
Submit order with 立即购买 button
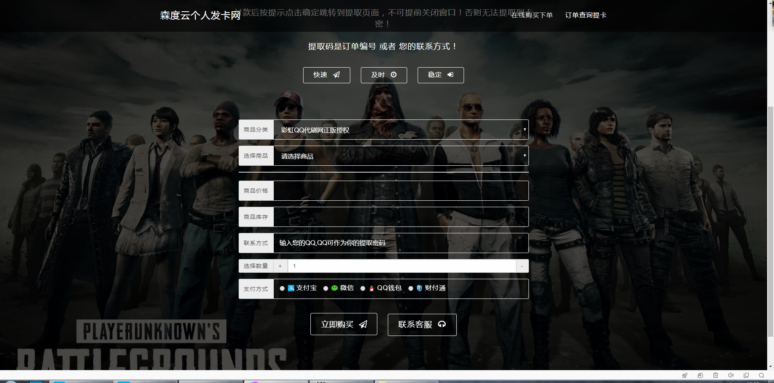point(344,324)
